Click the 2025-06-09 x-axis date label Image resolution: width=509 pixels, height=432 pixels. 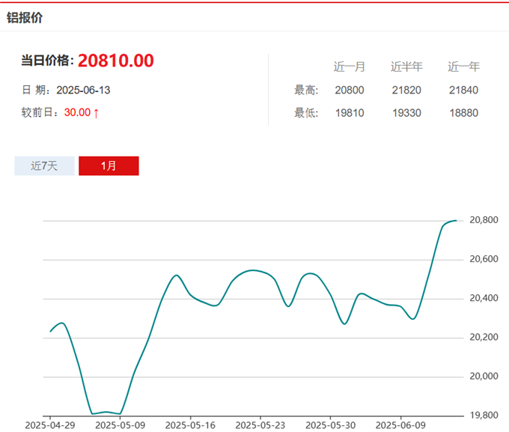pos(399,425)
